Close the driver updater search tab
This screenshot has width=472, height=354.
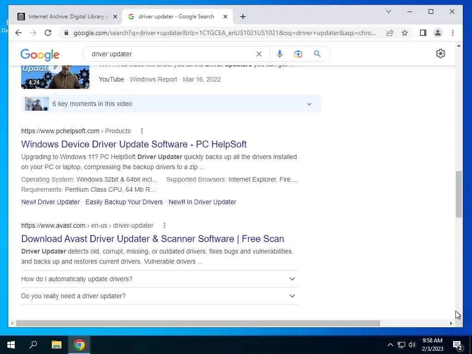[x=225, y=17]
